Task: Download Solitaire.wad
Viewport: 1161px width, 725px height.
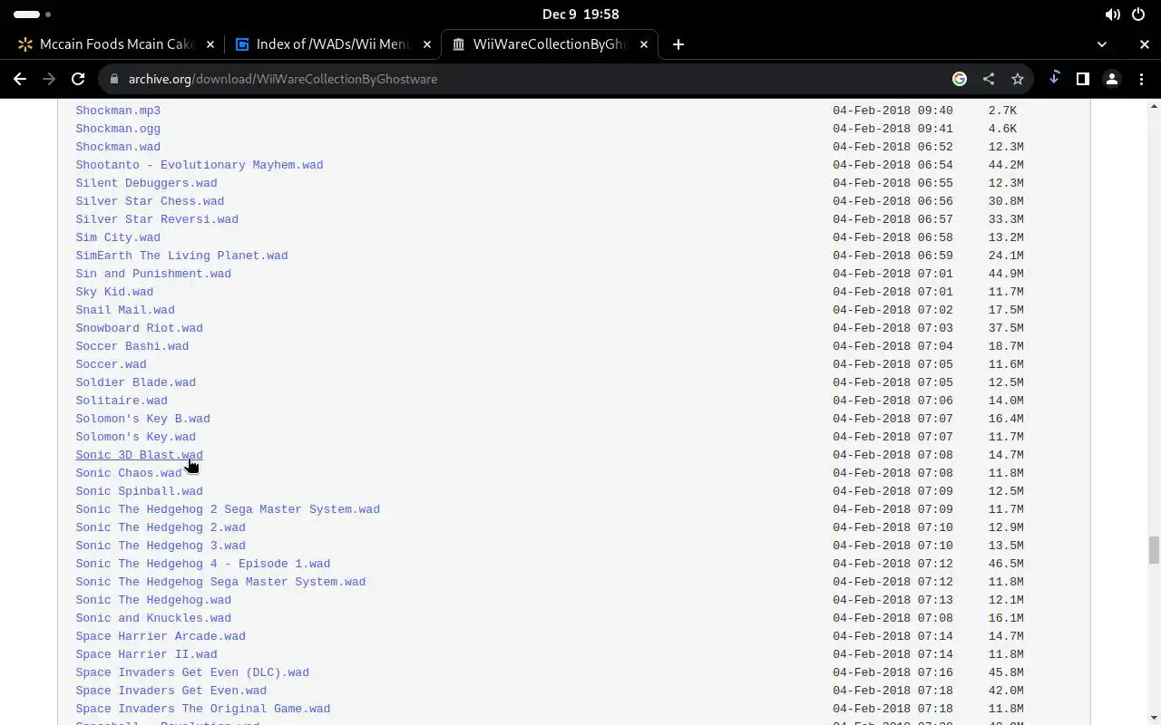Action: [x=122, y=401]
